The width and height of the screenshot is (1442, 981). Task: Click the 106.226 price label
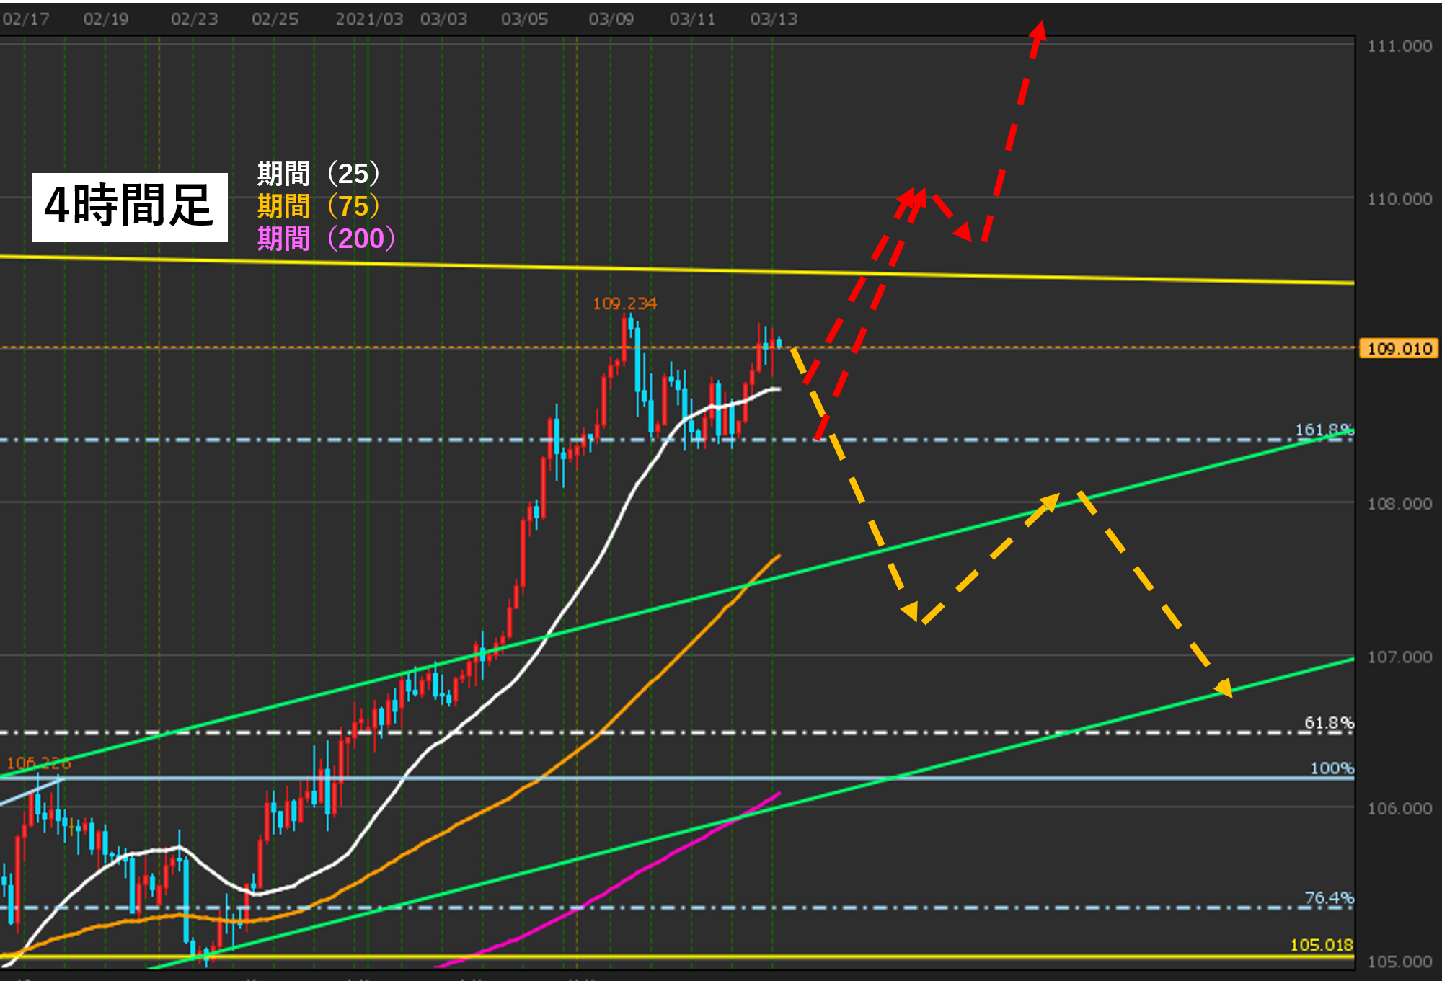point(39,763)
